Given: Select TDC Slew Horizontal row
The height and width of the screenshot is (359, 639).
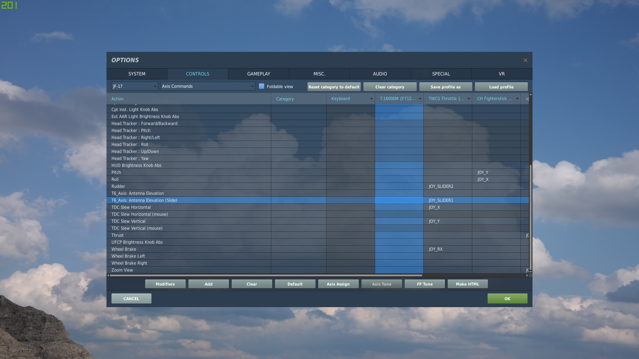Looking at the screenshot, I should pyautogui.click(x=318, y=207).
